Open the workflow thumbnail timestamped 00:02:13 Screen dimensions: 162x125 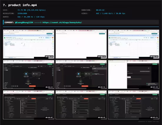coord(29,75)
